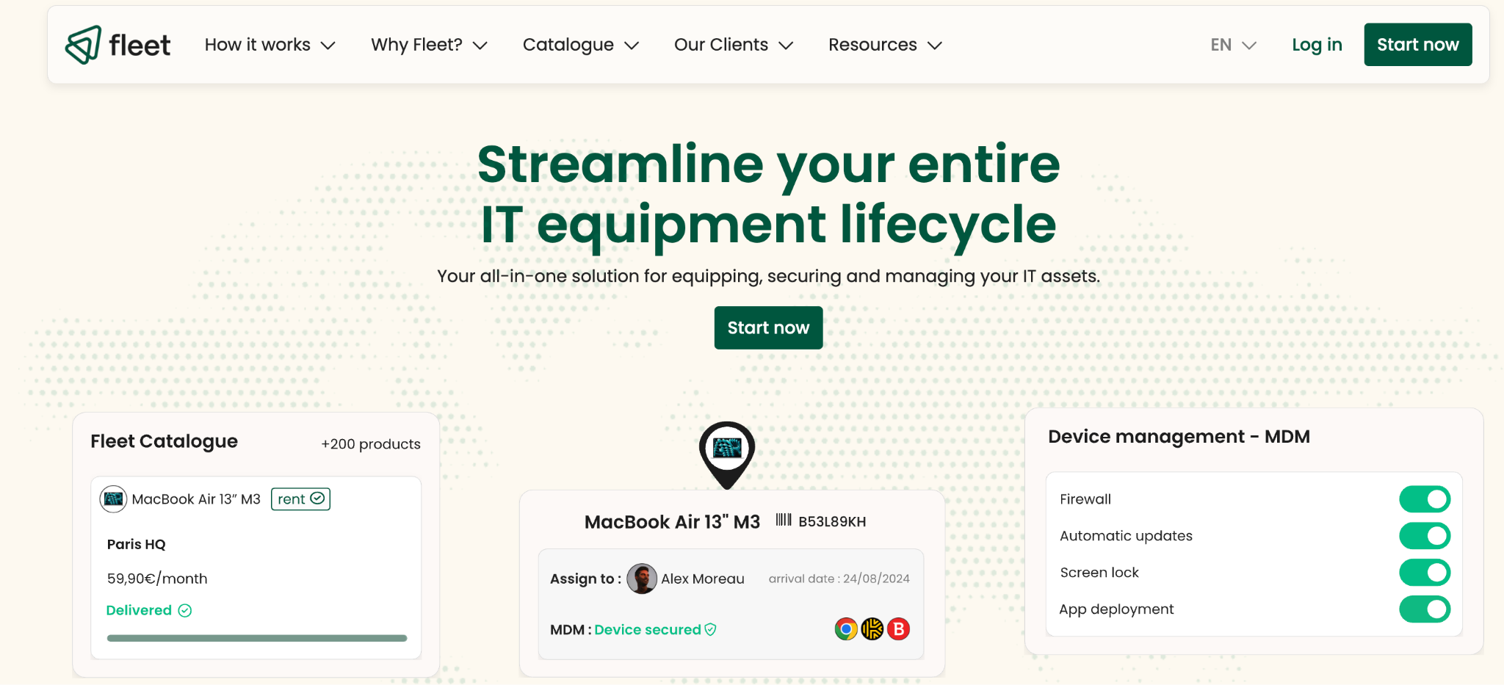1504x685 pixels.
Task: Open the How it works menu
Action: click(258, 45)
